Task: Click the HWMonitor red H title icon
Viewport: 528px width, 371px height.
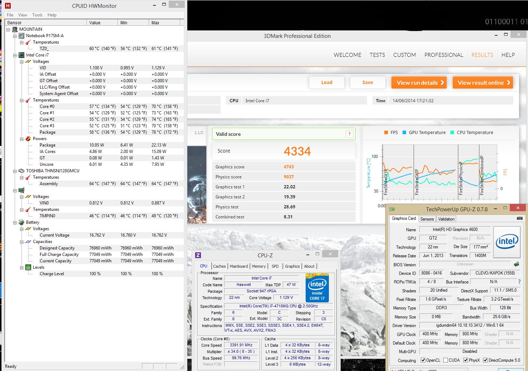Action: 8,6
